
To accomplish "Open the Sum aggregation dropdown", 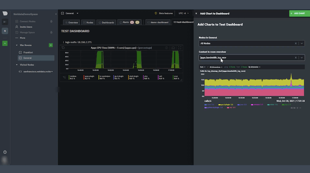I will 203,67.
